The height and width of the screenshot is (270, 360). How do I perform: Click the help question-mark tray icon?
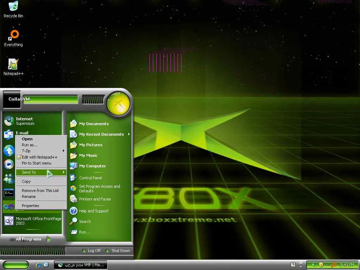pos(293,265)
